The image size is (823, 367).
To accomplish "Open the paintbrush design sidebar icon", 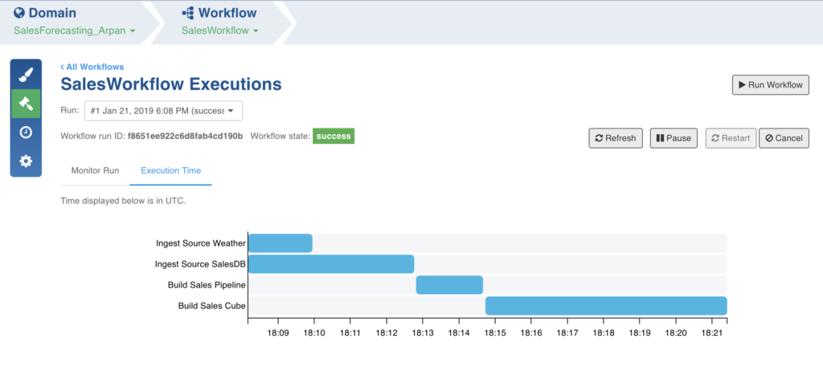I will [x=26, y=75].
